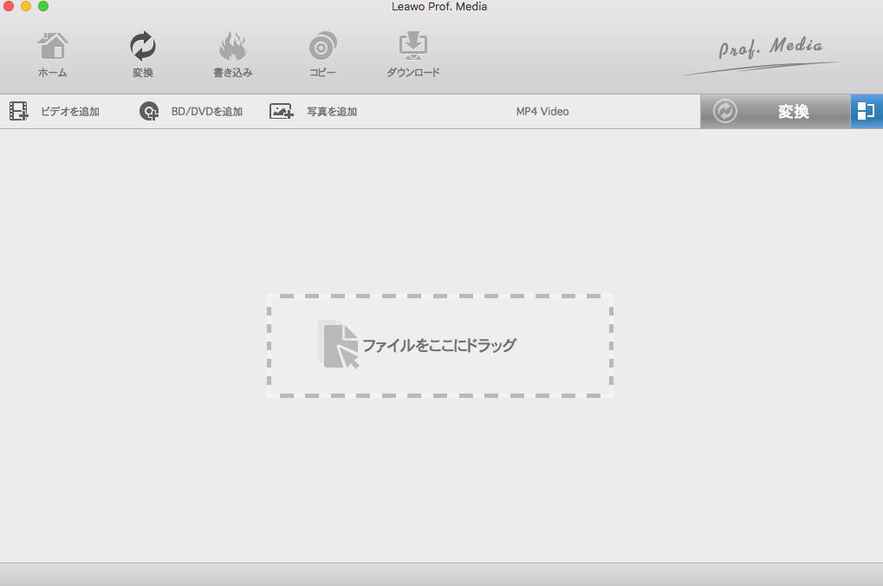
Task: Close the Leawo Prof. Media window
Action: click(x=9, y=6)
